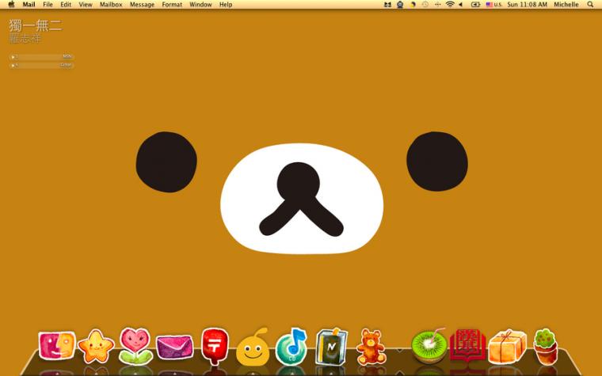This screenshot has height=376, width=602.
Task: Launch the teddy bear dock icon
Action: pyautogui.click(x=371, y=347)
